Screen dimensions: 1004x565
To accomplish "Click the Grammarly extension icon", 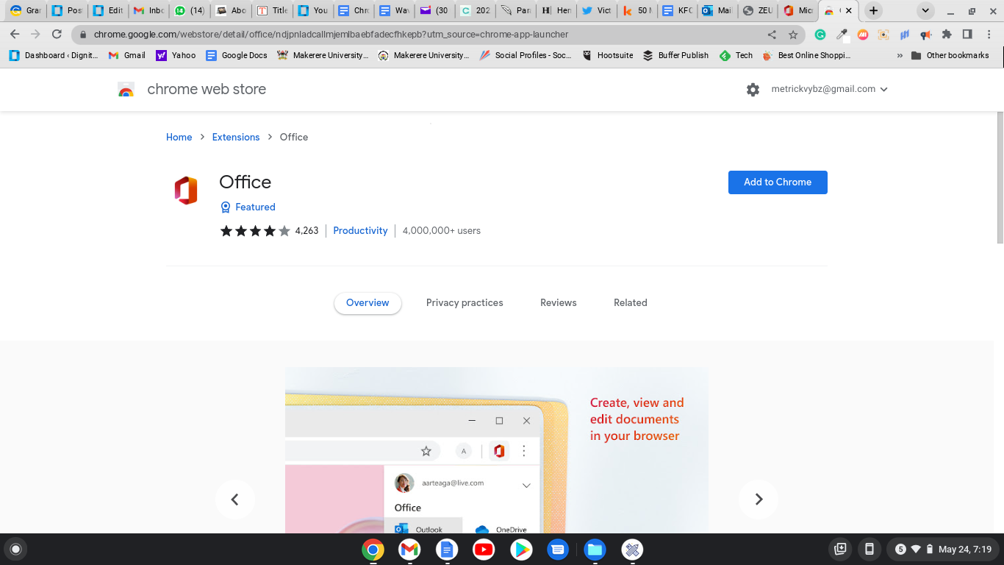I will pyautogui.click(x=820, y=35).
